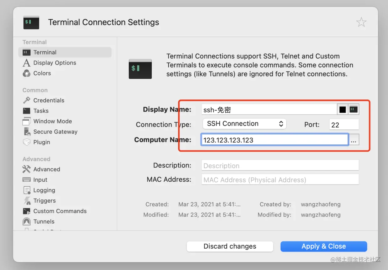This screenshot has height=270, width=388.
Task: Select Display Options in the sidebar
Action: (54, 63)
